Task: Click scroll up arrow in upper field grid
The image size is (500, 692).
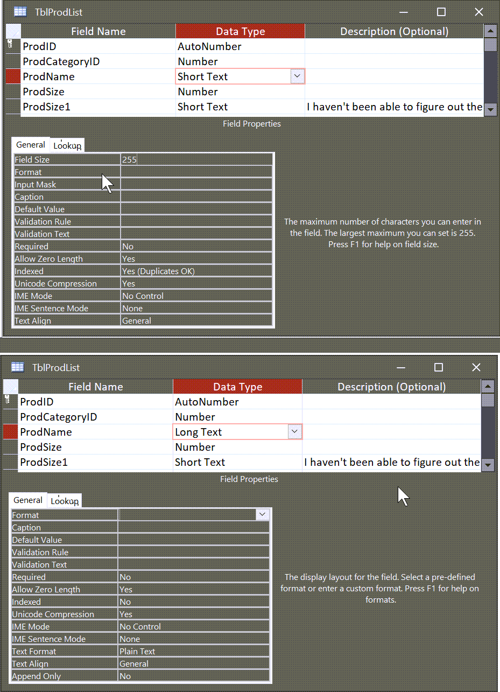Action: tap(490, 31)
